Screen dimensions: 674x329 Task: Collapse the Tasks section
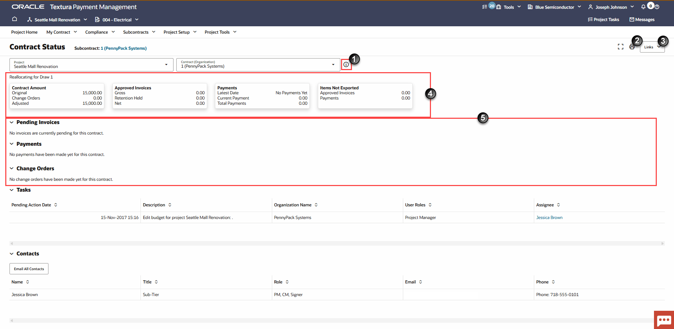coord(12,190)
